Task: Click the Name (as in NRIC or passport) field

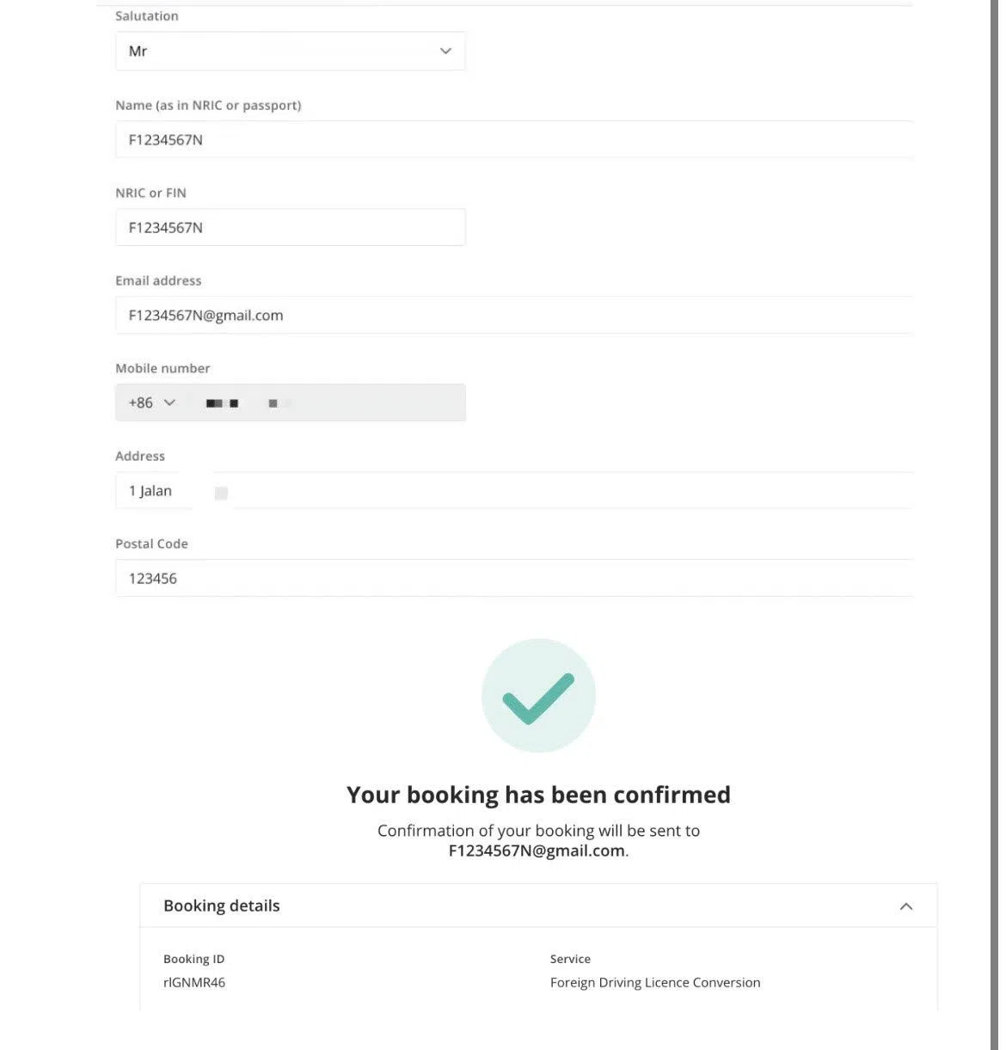Action: click(x=513, y=139)
